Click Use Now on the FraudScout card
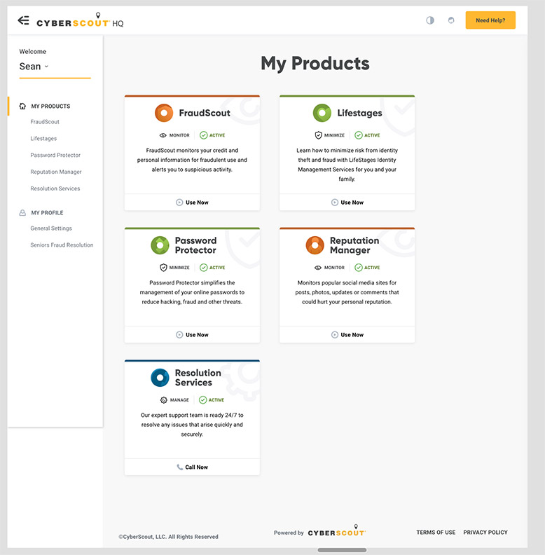Image resolution: width=545 pixels, height=555 pixels. tap(192, 203)
